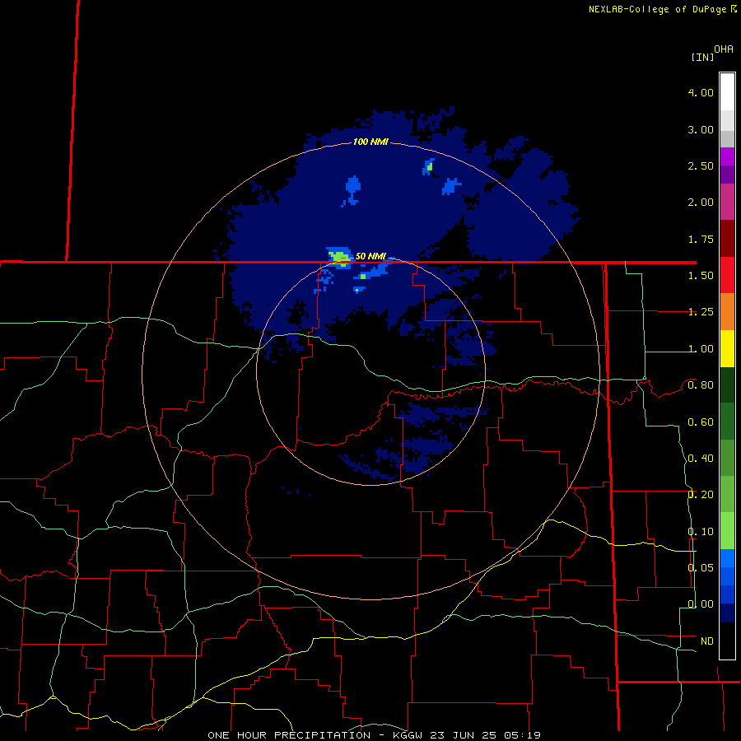Pick the dark purple legend swatch
This screenshot has height=741, width=741.
(x=727, y=175)
